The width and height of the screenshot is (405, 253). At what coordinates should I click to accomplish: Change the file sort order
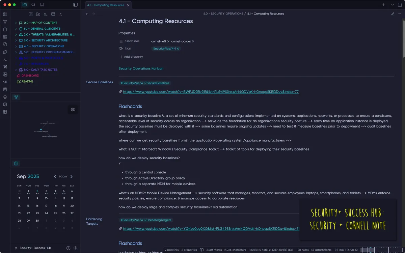46,14
